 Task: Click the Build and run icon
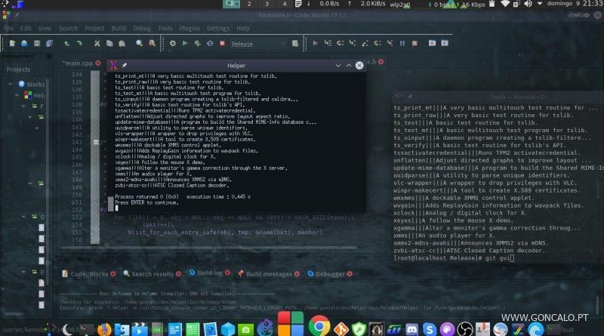pos(197,44)
